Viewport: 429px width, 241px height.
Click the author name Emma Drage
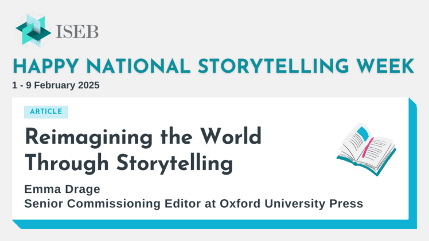click(62, 189)
